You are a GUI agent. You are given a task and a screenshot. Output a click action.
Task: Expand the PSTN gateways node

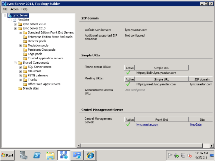20,76
